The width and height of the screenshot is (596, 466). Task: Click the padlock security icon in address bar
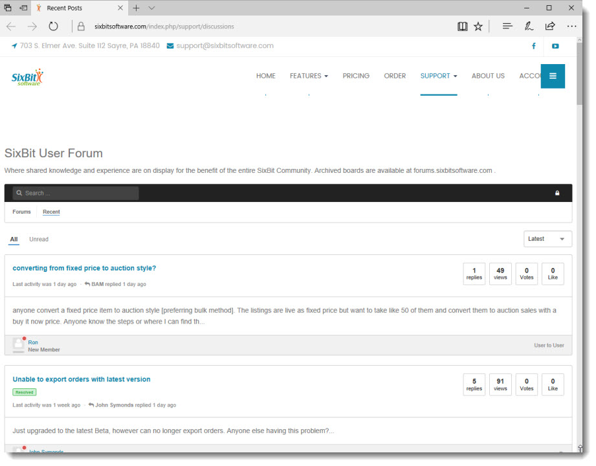click(81, 27)
